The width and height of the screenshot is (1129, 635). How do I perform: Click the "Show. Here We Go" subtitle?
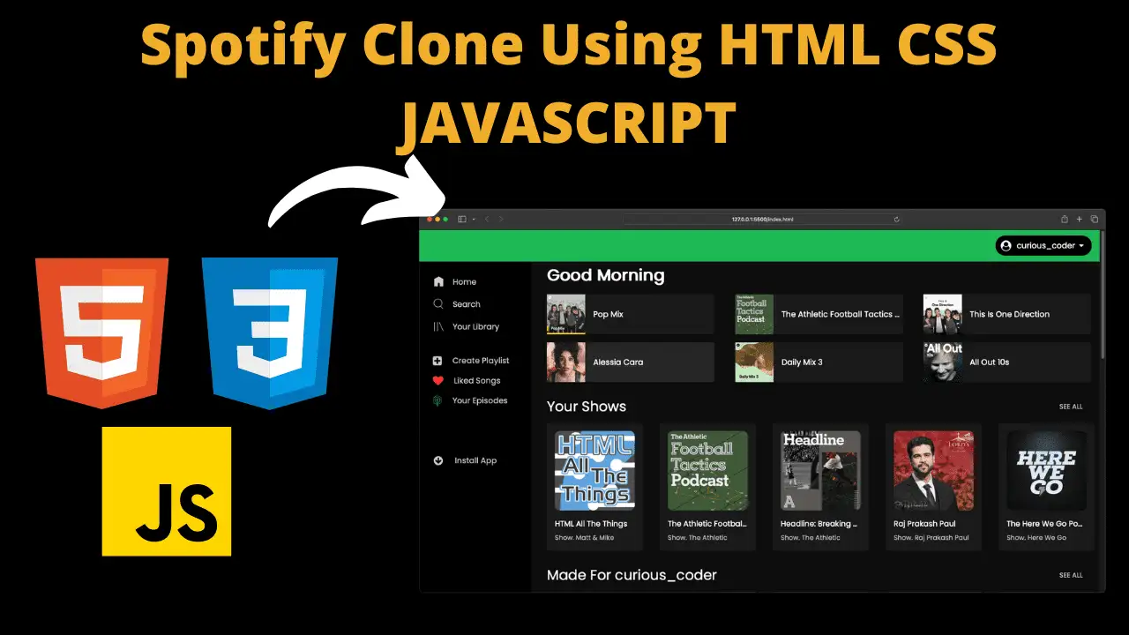click(1036, 537)
